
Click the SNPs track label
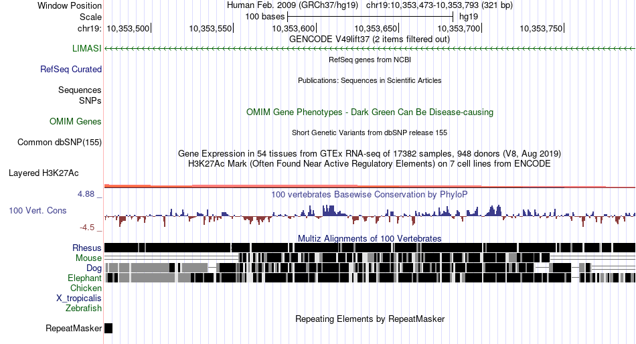tap(90, 100)
